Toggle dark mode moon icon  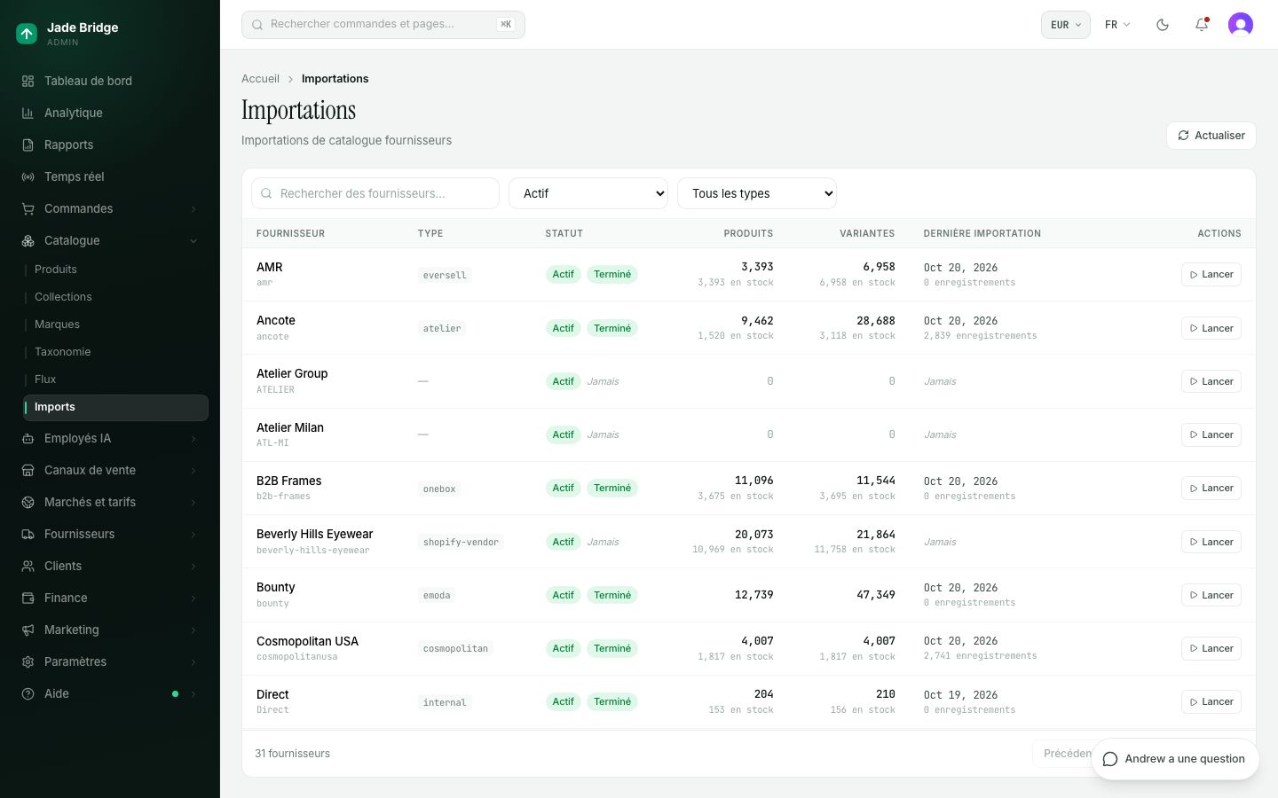tap(1163, 25)
